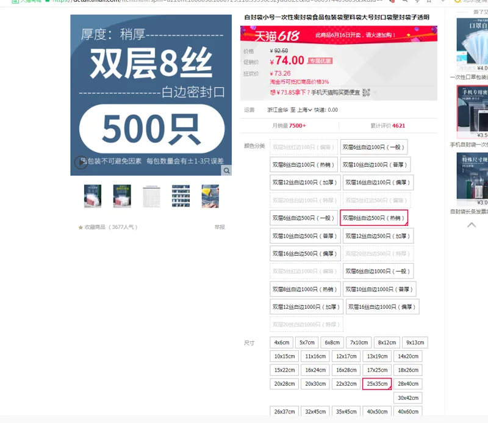
Task: Open the second gallery thumbnail with green banner
Action: click(x=122, y=196)
